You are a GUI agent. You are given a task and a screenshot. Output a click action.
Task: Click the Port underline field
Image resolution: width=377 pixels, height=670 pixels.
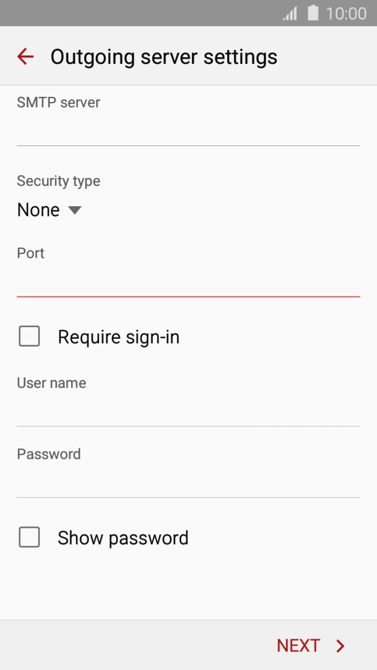click(x=188, y=296)
